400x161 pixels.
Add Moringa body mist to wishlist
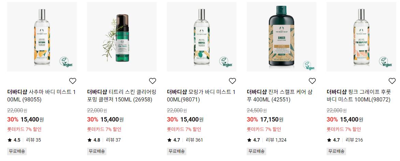tap(232, 81)
